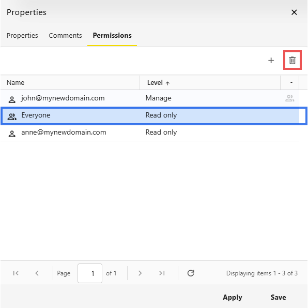
Task: Click the page number input field
Action: click(90, 273)
